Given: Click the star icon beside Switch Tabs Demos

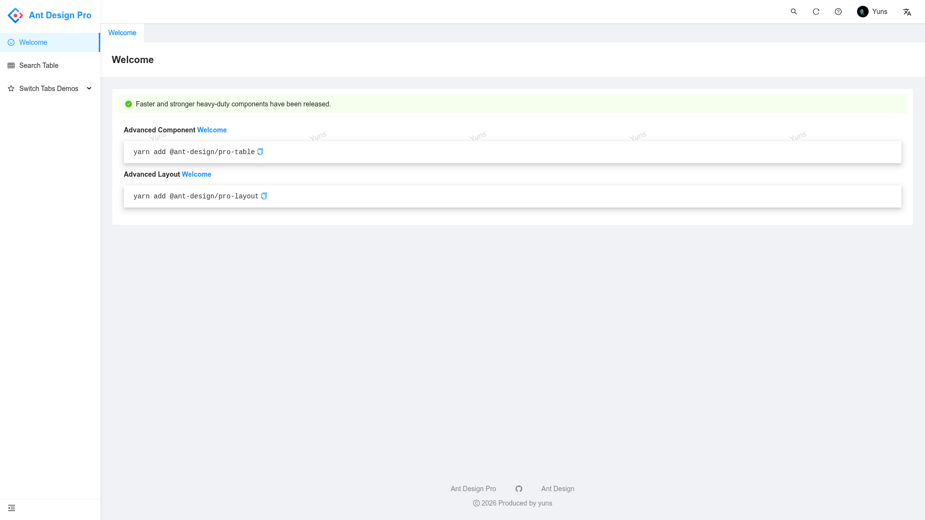Looking at the screenshot, I should pos(11,89).
